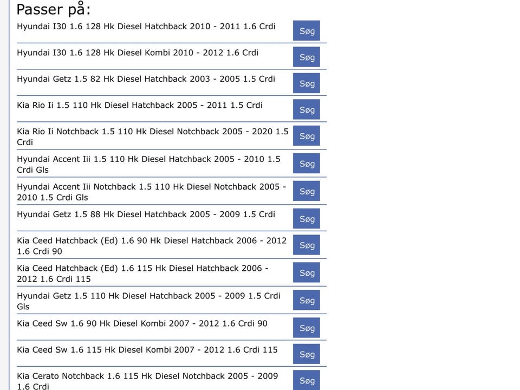The width and height of the screenshot is (520, 390).
Task: Select the Hyundai I30 128 Hk Kombi text
Action: click(138, 53)
